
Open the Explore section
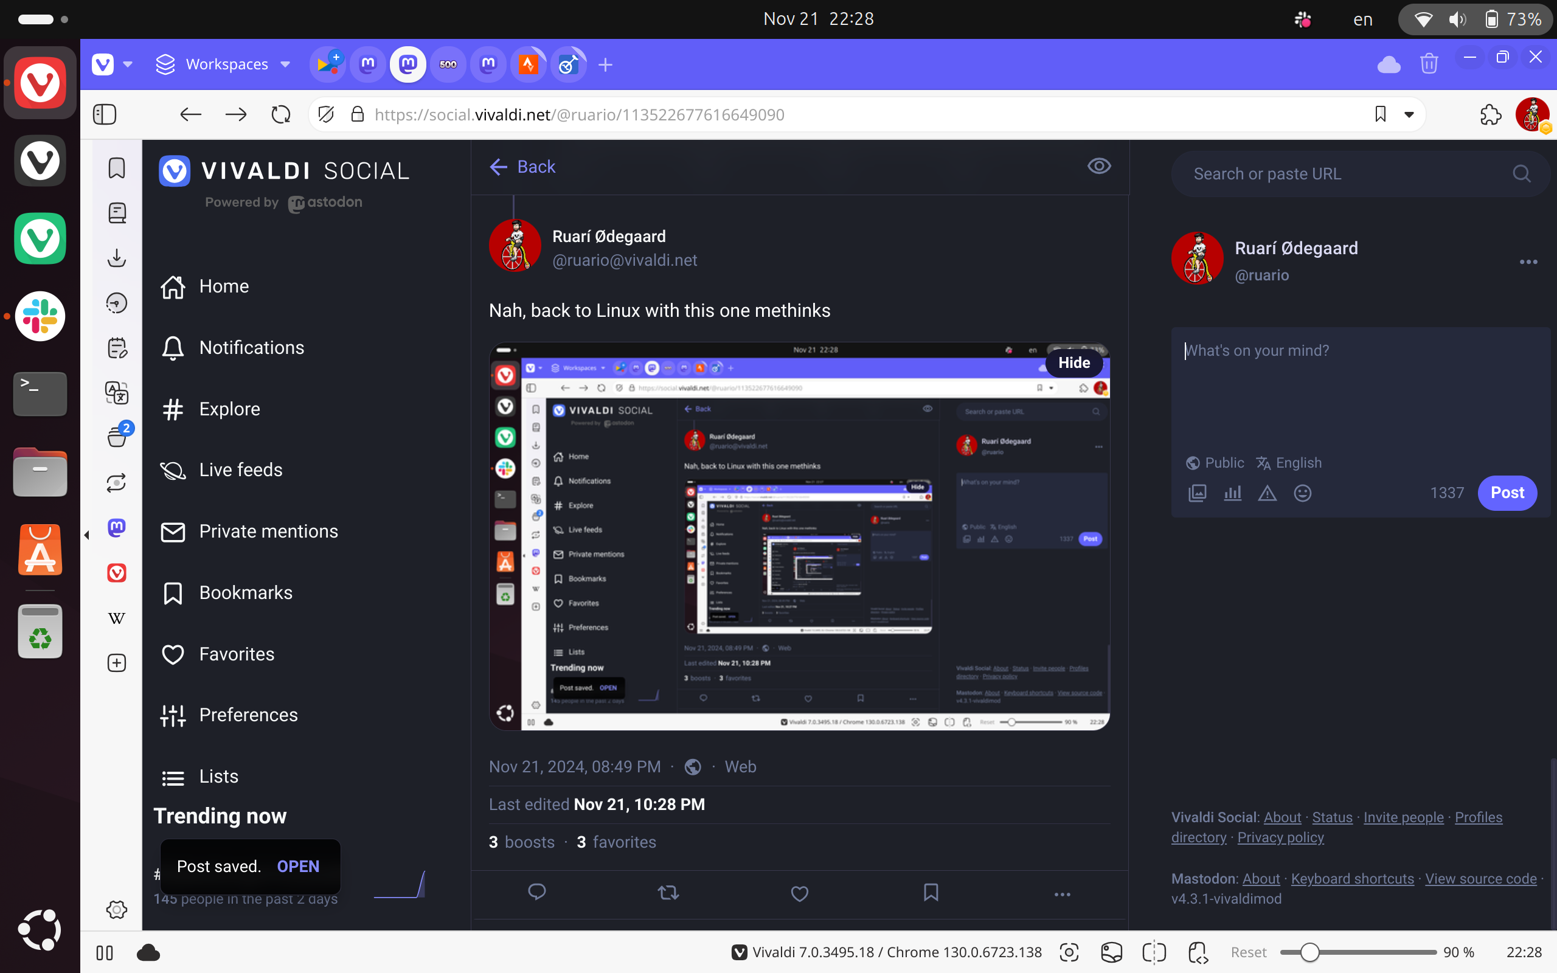[x=210, y=409]
